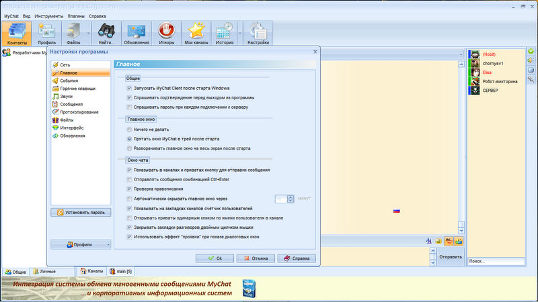
Task: Click the Поиск search field
Action: 496,261
